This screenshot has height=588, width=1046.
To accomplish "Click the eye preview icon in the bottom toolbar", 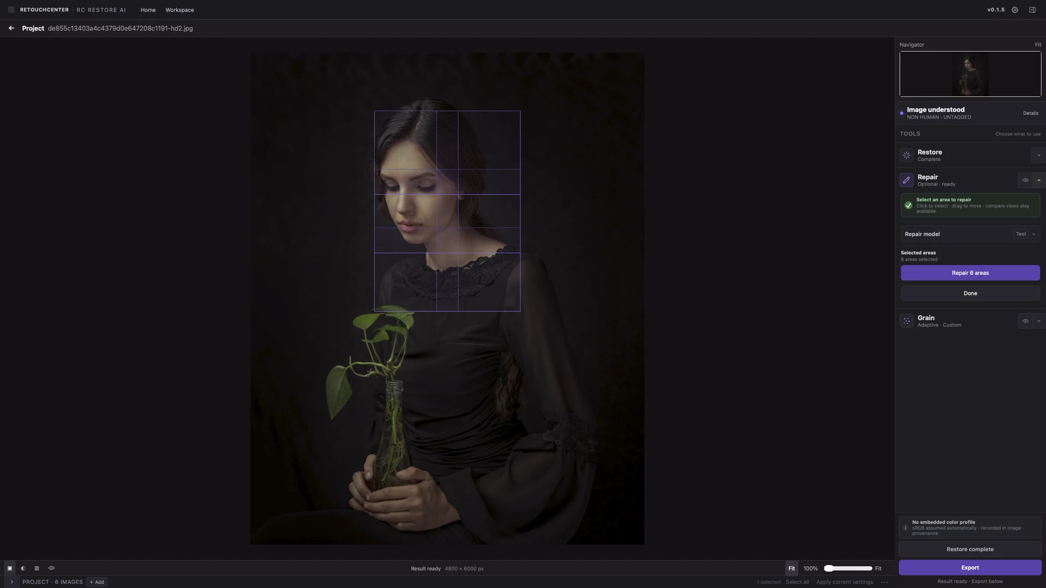I will [52, 568].
